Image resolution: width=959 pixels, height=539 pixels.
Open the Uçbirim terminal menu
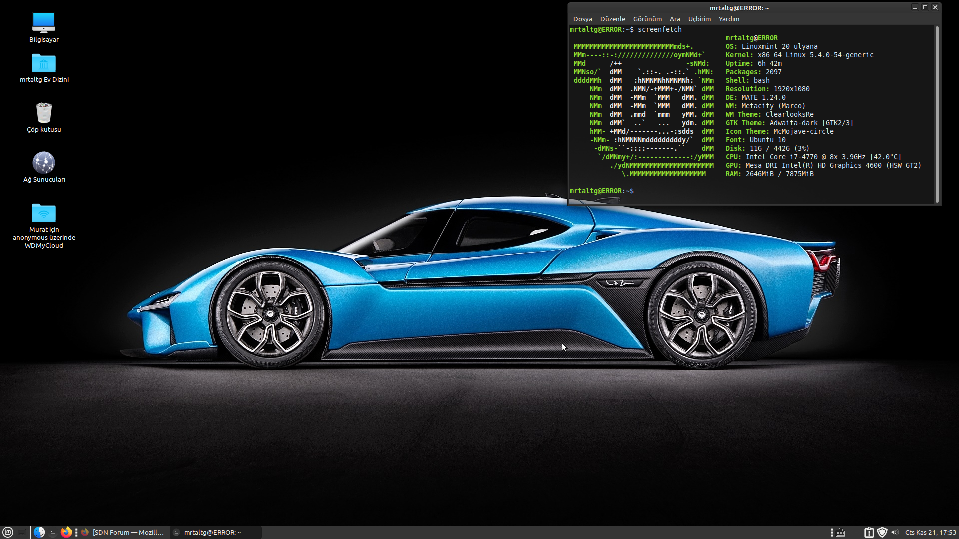coord(699,19)
